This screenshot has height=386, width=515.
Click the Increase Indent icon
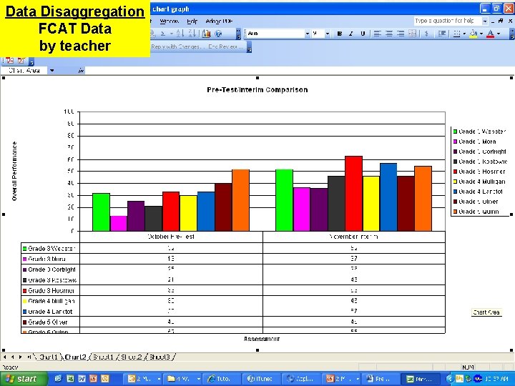(442, 34)
